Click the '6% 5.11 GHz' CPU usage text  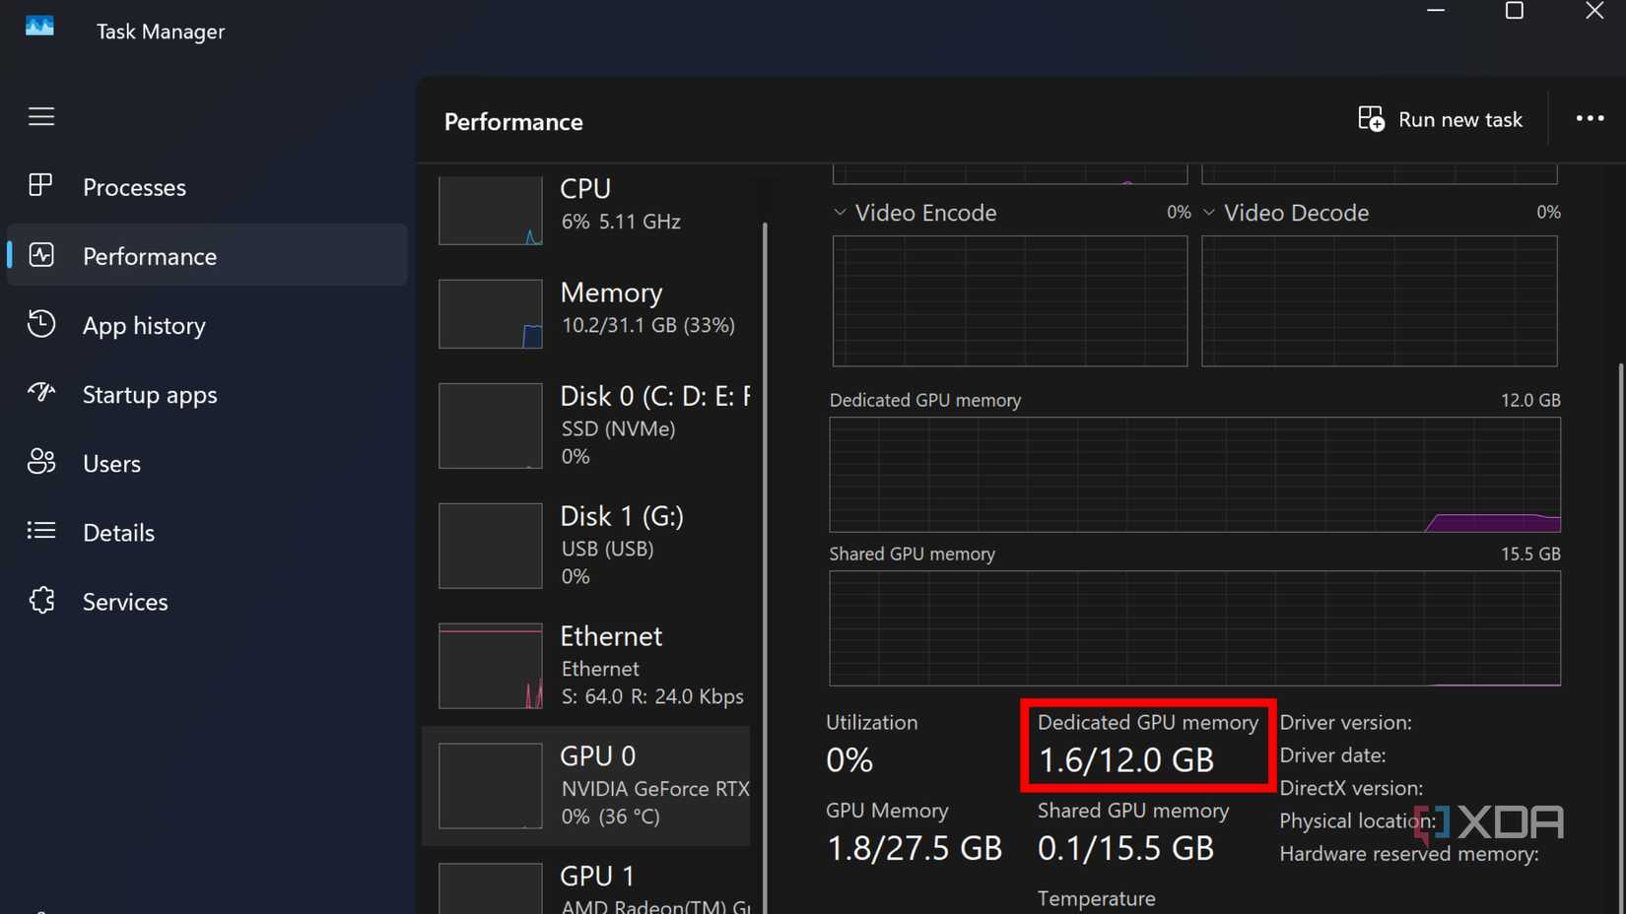(x=621, y=222)
